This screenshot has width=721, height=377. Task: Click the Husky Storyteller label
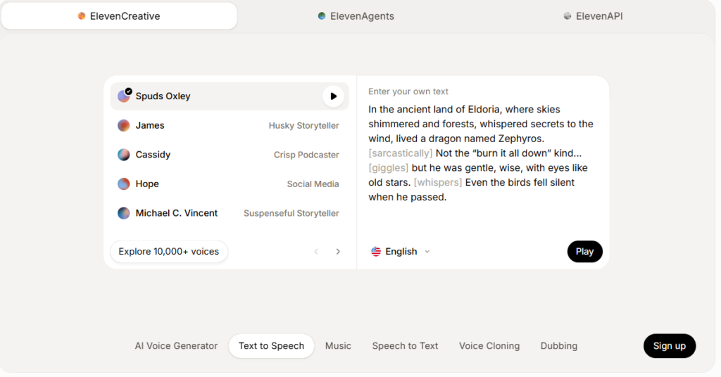[x=304, y=125]
